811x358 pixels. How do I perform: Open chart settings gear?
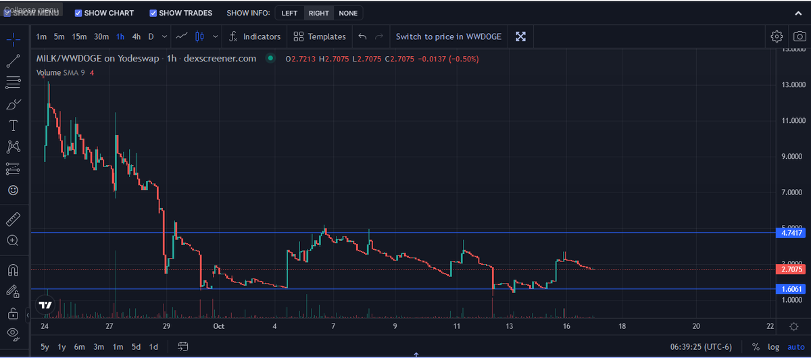click(777, 36)
